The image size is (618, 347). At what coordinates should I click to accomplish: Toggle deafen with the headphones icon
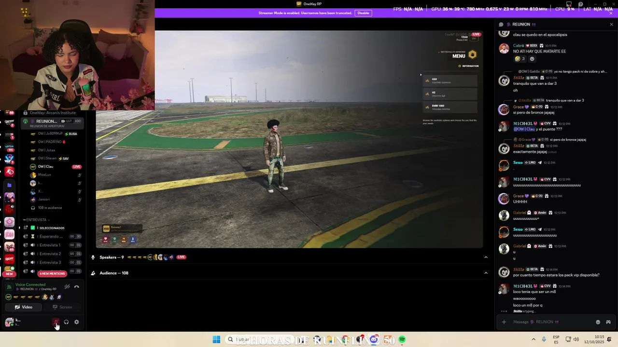point(66,322)
